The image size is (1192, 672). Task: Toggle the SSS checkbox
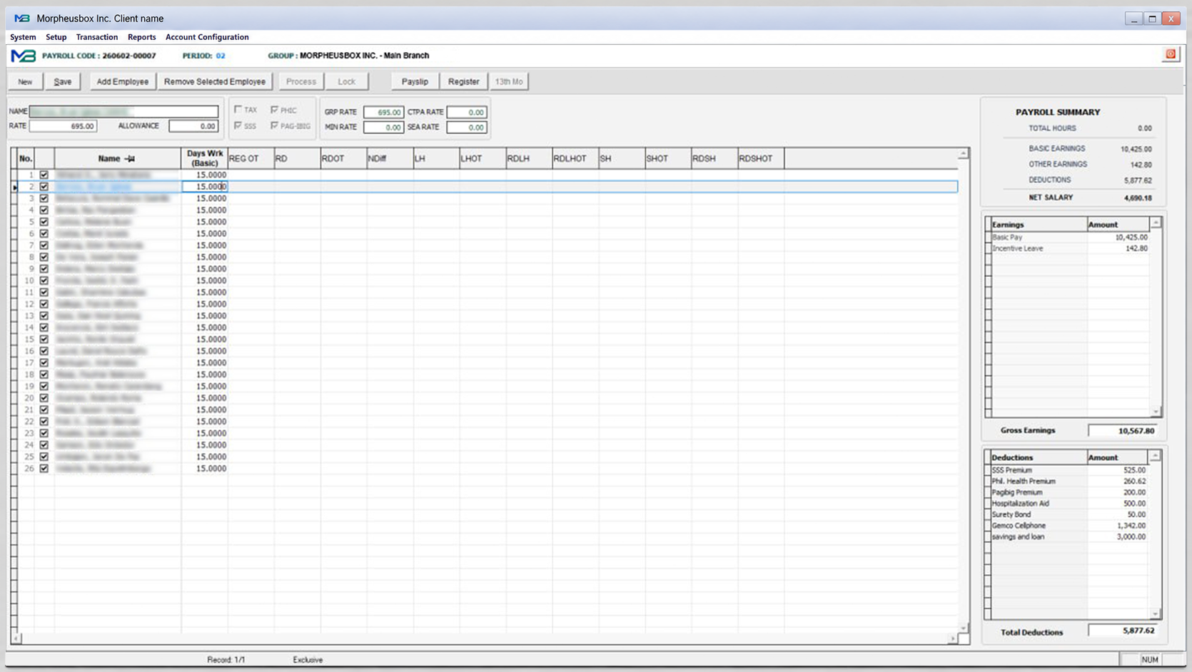[x=238, y=126]
